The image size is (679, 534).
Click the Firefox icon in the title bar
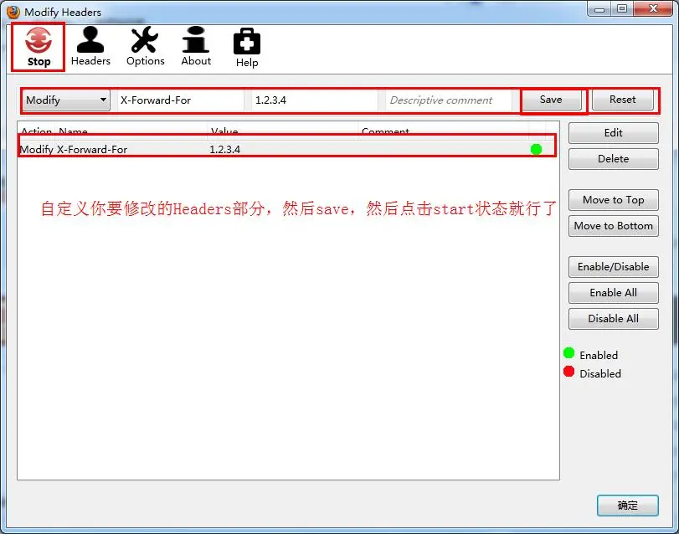(13, 12)
